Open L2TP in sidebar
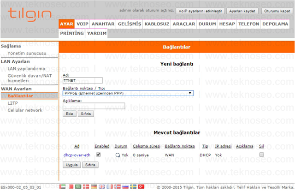The width and height of the screenshot is (295, 191). point(12,103)
